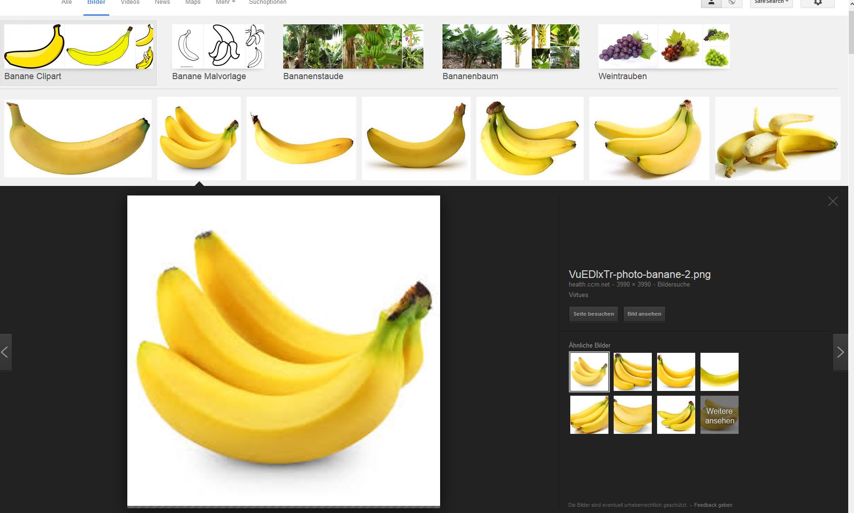Open Weitere ansehen similar images tile
The width and height of the screenshot is (854, 513).
[x=719, y=415]
